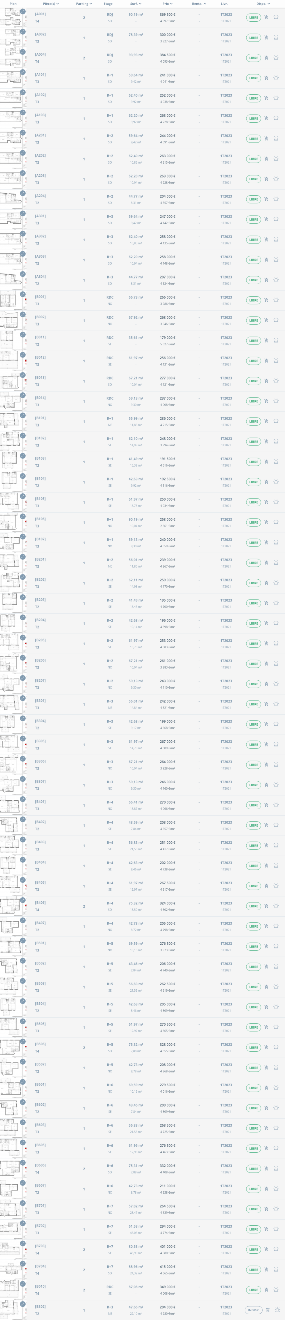Sort the list by Prix column
The image size is (285, 1320).
(167, 3)
